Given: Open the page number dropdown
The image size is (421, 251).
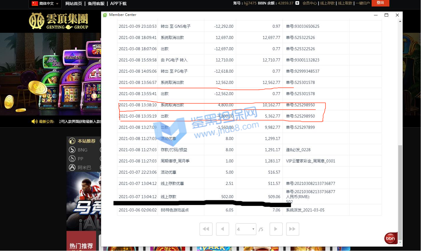Looking at the screenshot, I should (246, 229).
